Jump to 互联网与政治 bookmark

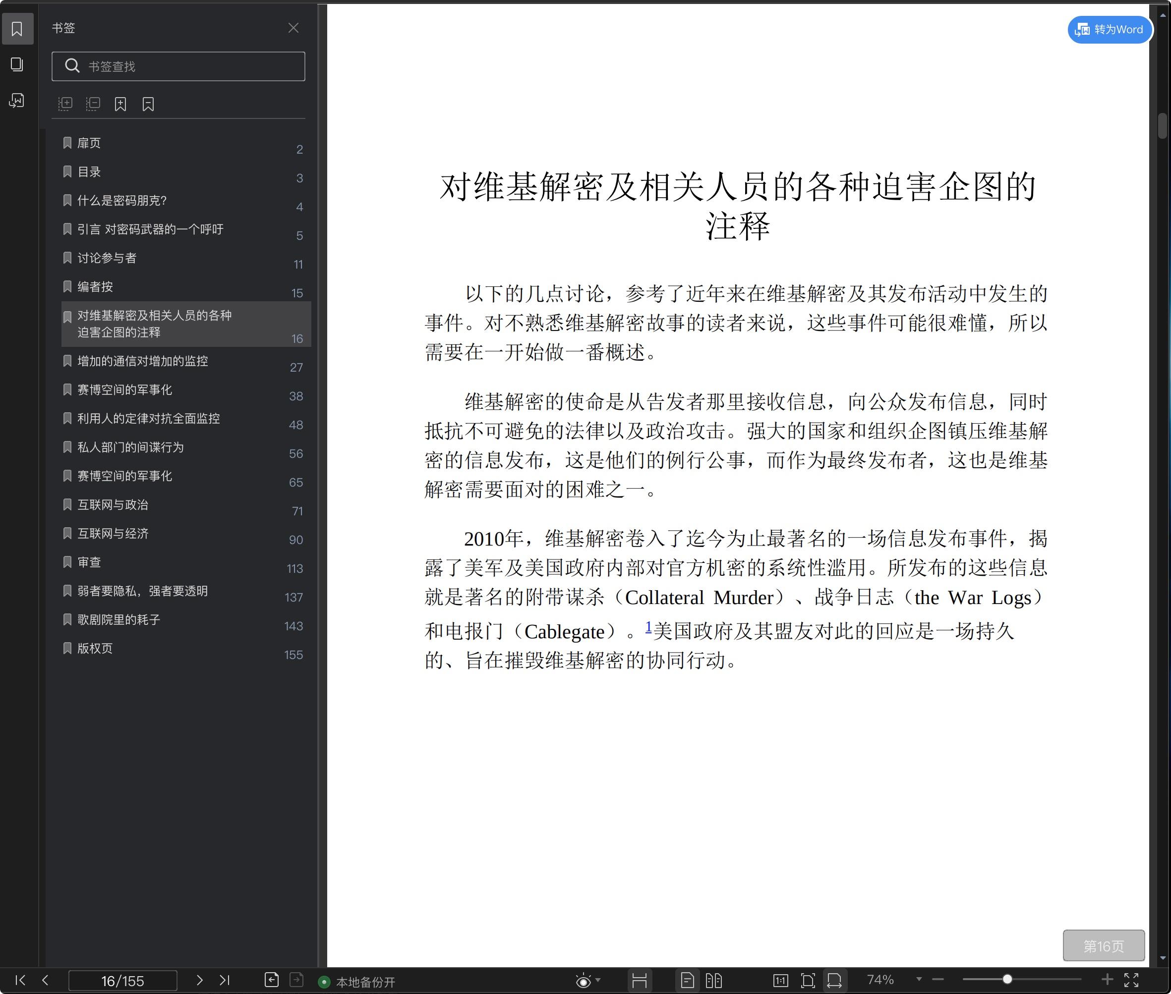(186, 505)
